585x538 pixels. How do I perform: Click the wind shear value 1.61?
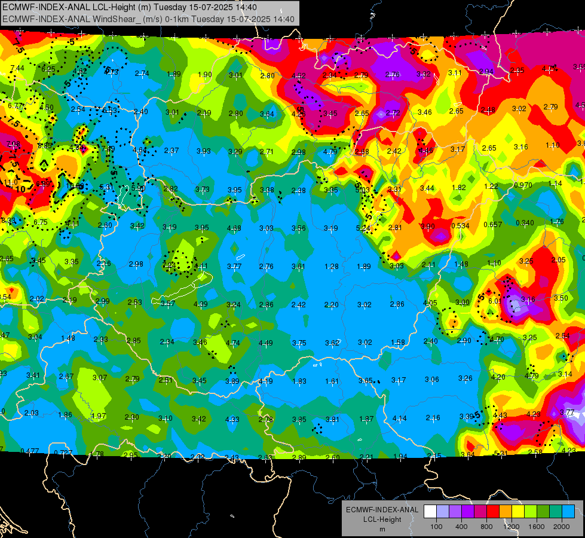point(332,381)
